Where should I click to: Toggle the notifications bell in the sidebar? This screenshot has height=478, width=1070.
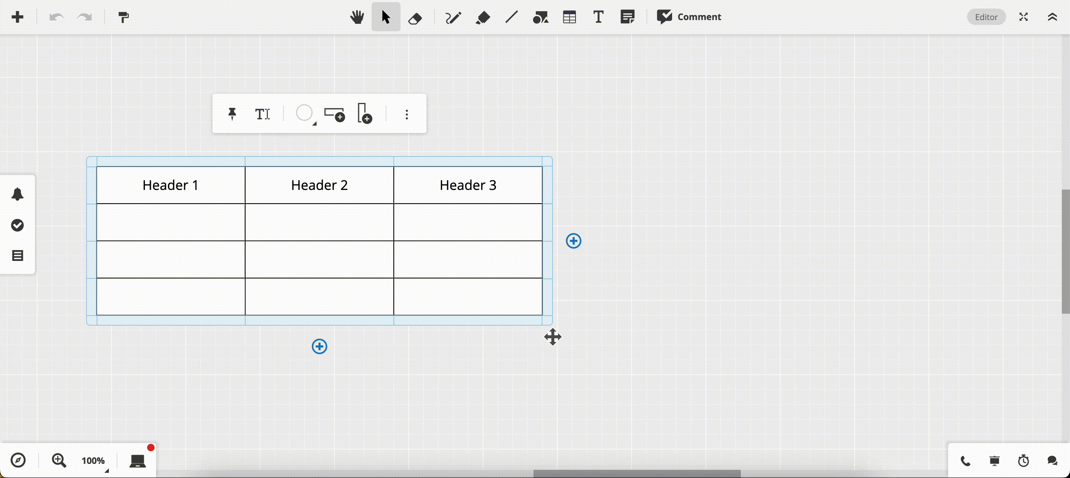pos(17,194)
